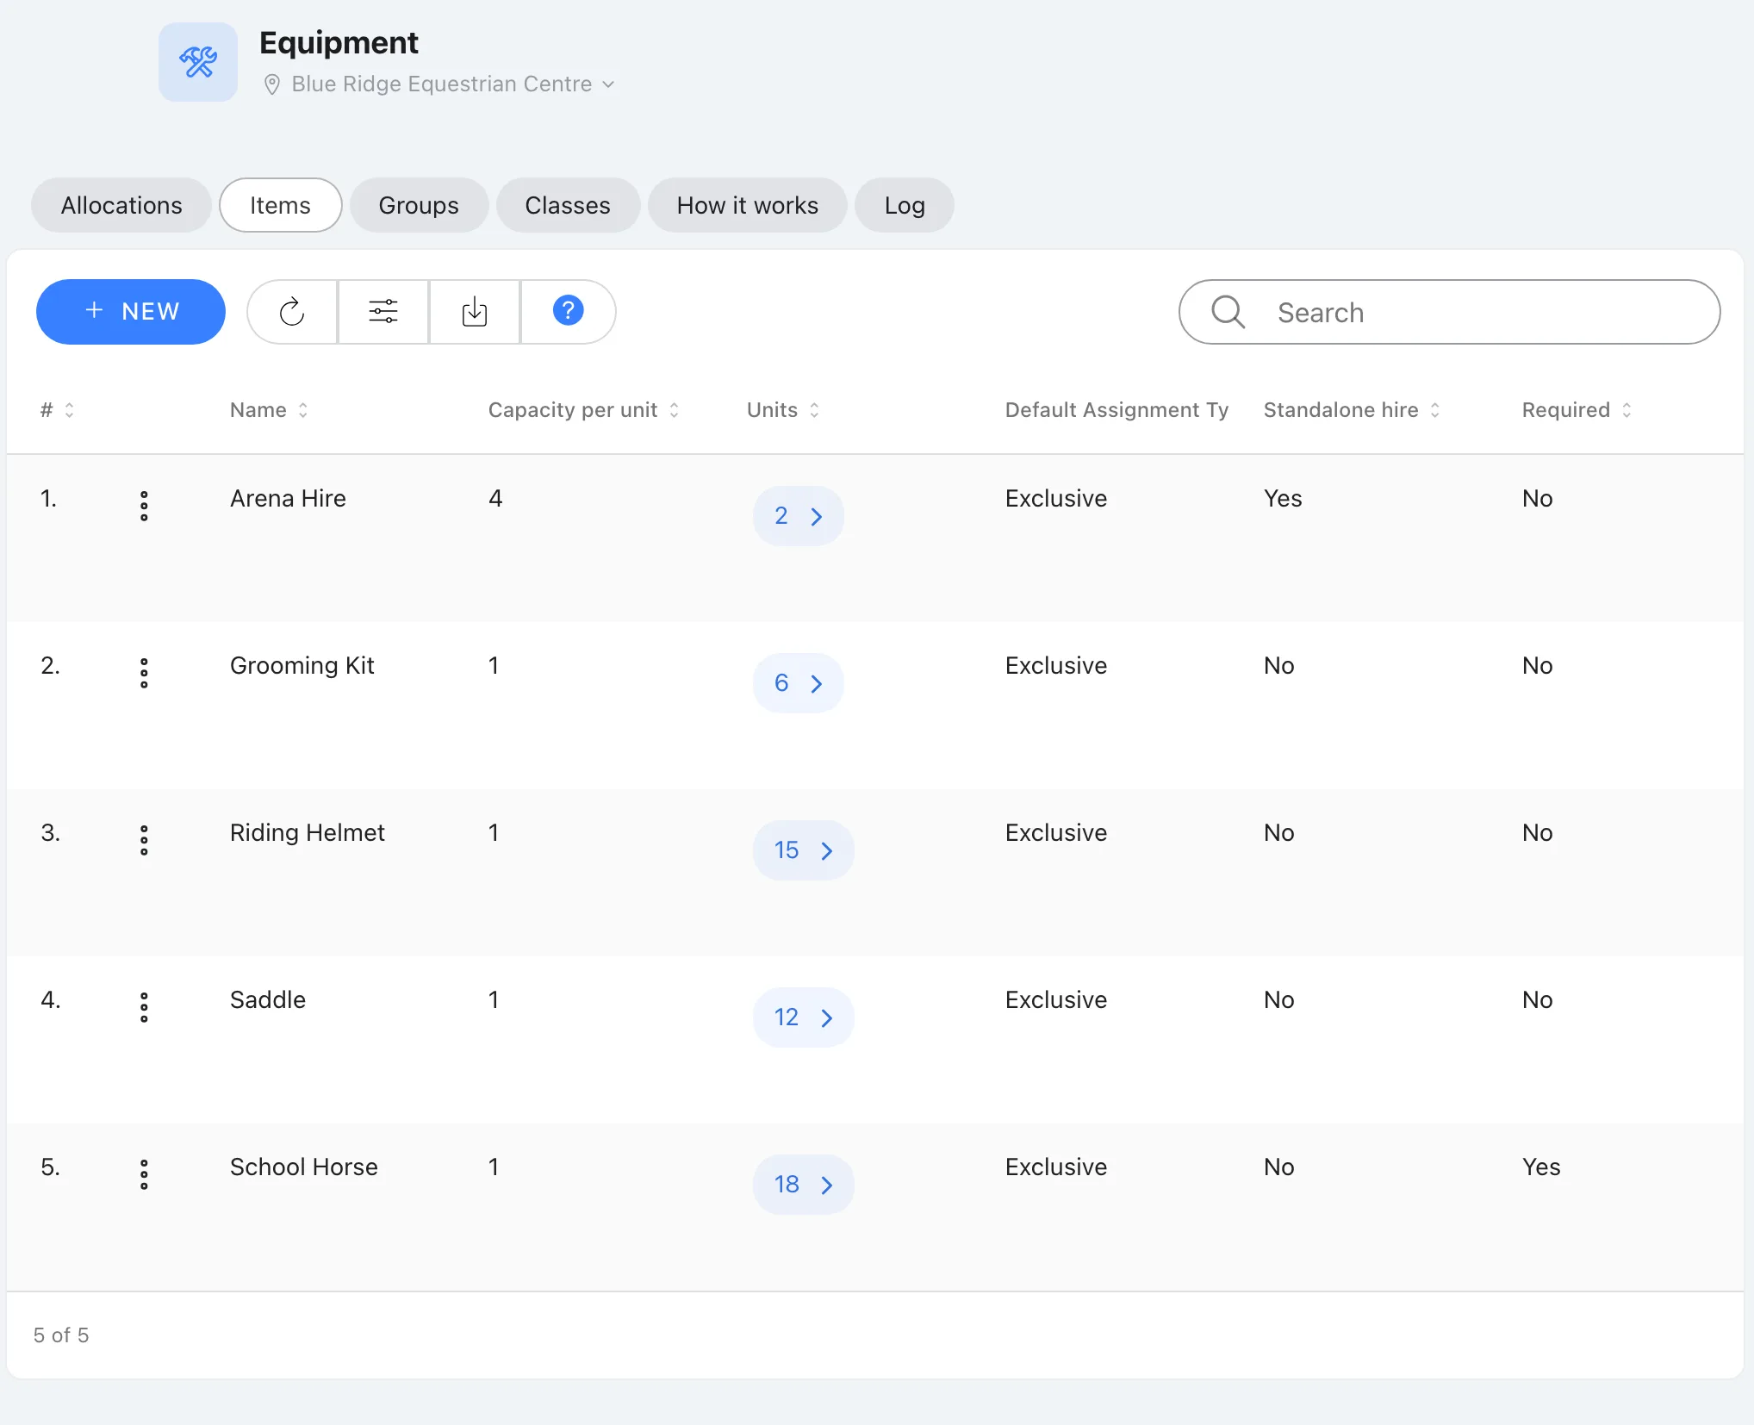1754x1425 pixels.
Task: Open the three-dot menu for Arena Hire
Action: 144,506
